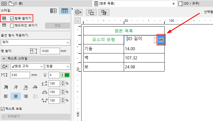The image size is (213, 121).
Task: Expand the 미리보기 section
Action: pyautogui.click(x=4, y=116)
